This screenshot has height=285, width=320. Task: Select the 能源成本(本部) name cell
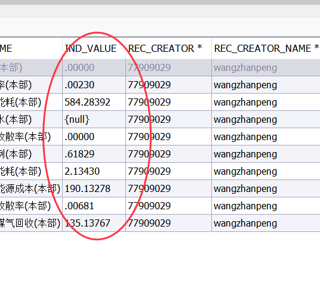click(x=31, y=188)
